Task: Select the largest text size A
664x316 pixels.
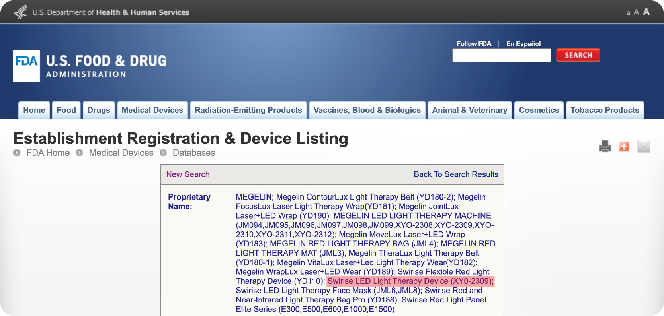Action: (646, 12)
